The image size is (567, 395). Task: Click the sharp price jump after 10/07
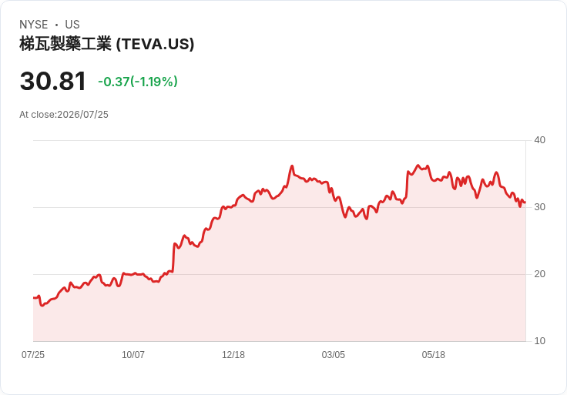point(173,257)
